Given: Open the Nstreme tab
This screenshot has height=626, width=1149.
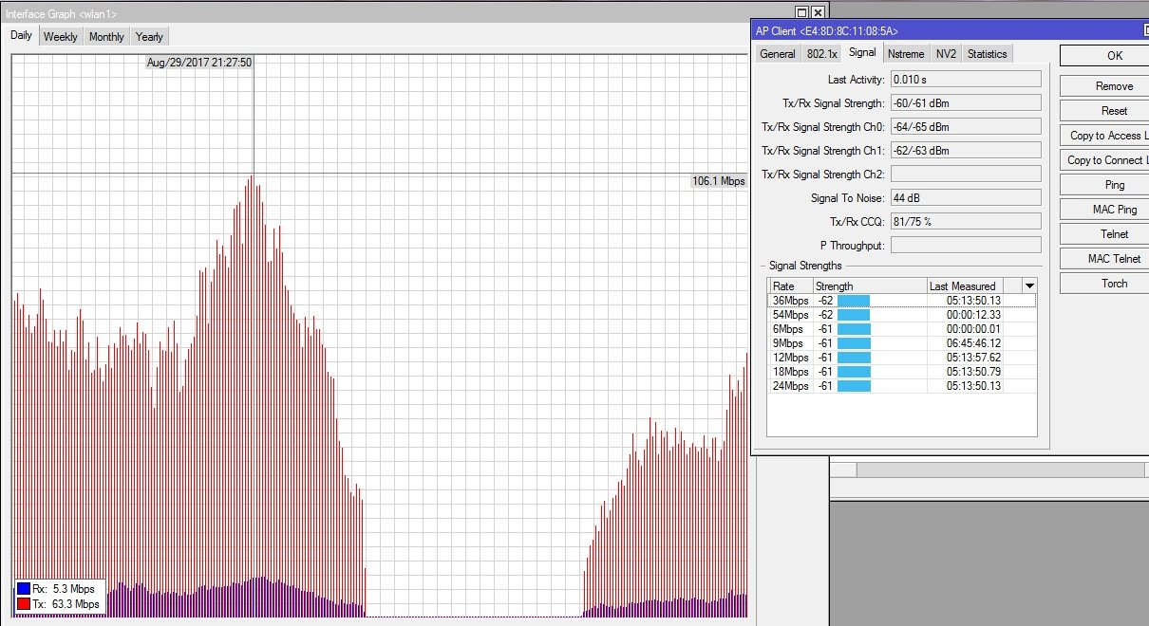Looking at the screenshot, I should (x=905, y=54).
